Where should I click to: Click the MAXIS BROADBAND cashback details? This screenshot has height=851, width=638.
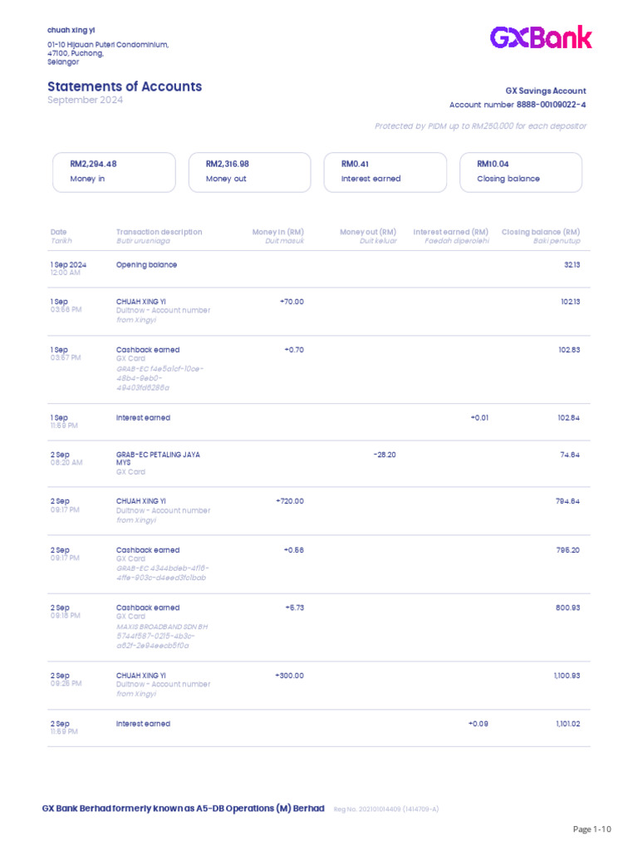click(x=163, y=636)
